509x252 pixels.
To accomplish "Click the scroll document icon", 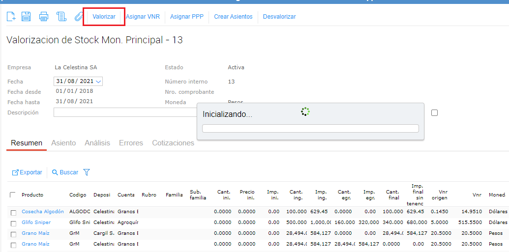I will (x=61, y=17).
